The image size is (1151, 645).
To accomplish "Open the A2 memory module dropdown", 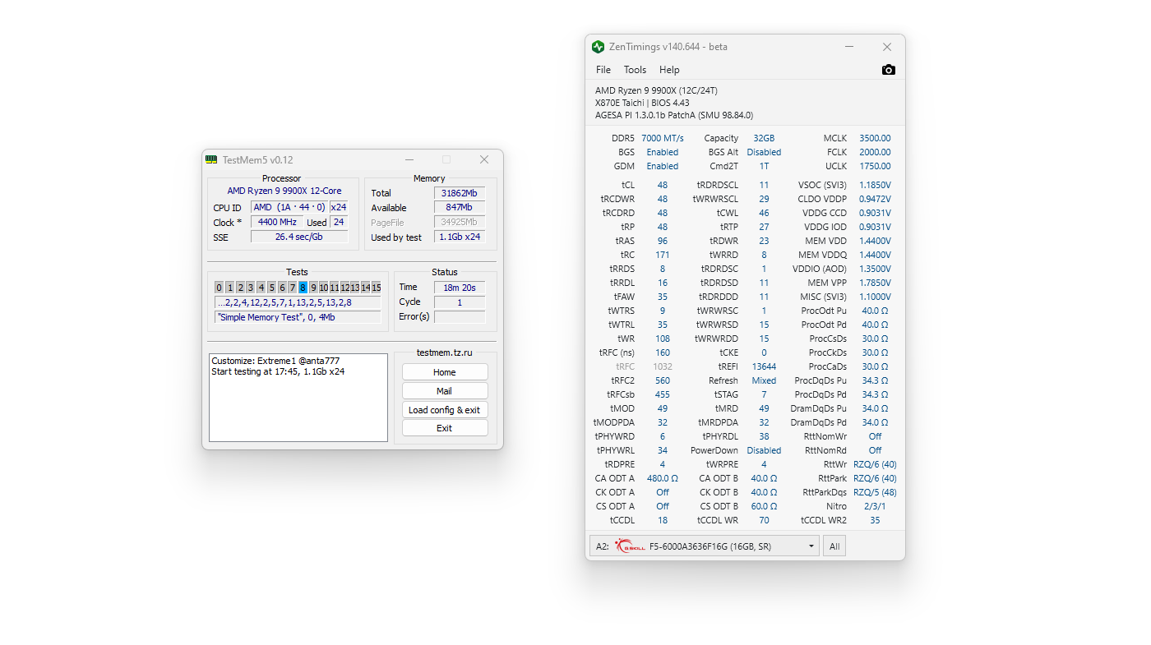I will pos(705,546).
